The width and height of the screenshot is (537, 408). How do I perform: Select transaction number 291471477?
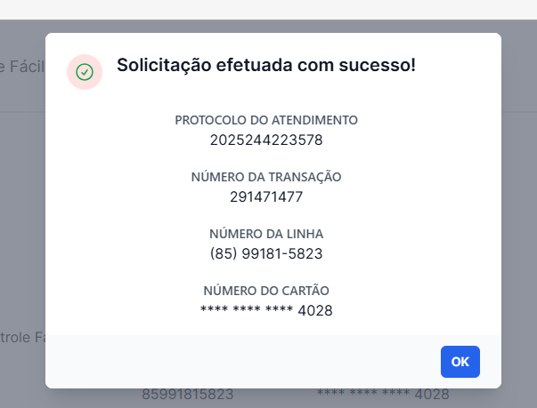266,196
